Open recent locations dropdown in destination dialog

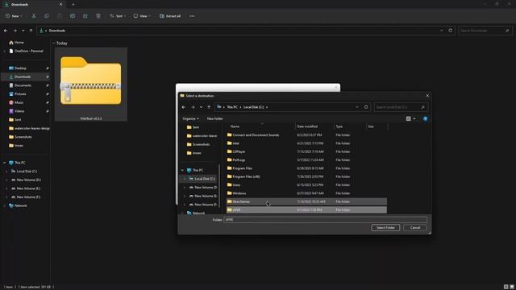pyautogui.click(x=201, y=107)
